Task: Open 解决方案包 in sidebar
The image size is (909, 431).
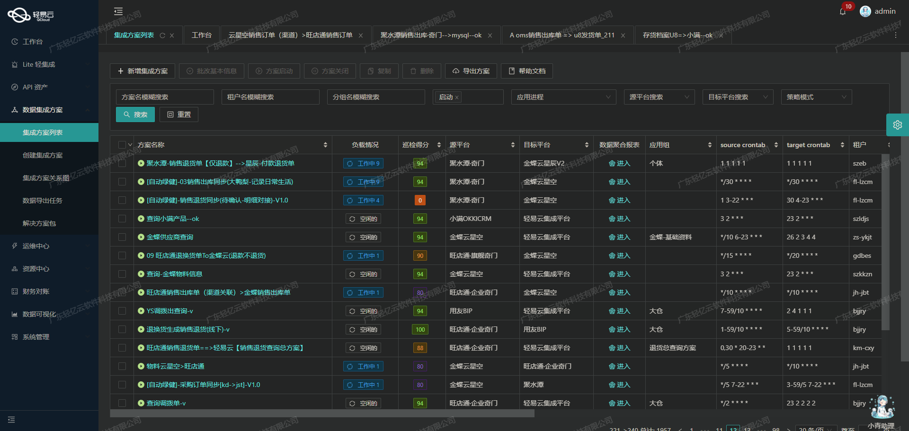Action: click(x=49, y=223)
